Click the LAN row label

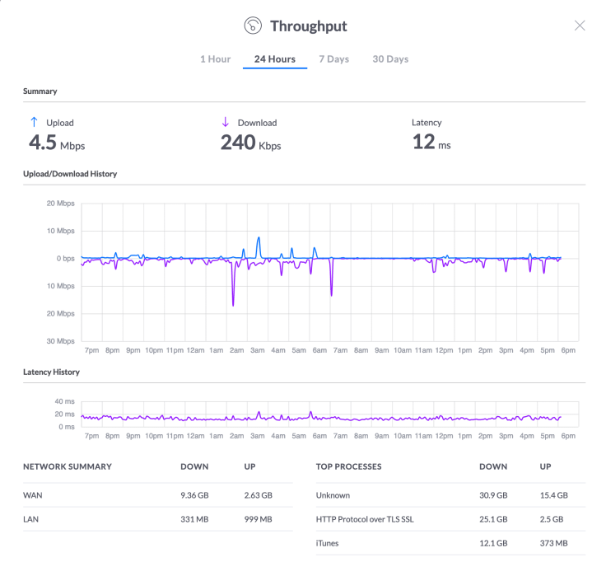30,519
